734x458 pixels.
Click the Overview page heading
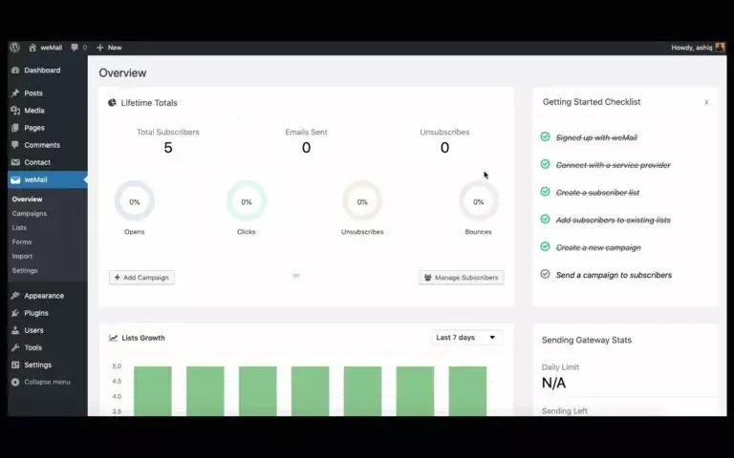(x=122, y=73)
